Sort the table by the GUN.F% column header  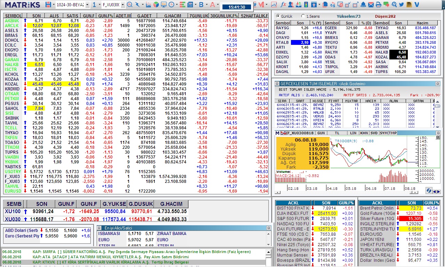click(x=105, y=16)
